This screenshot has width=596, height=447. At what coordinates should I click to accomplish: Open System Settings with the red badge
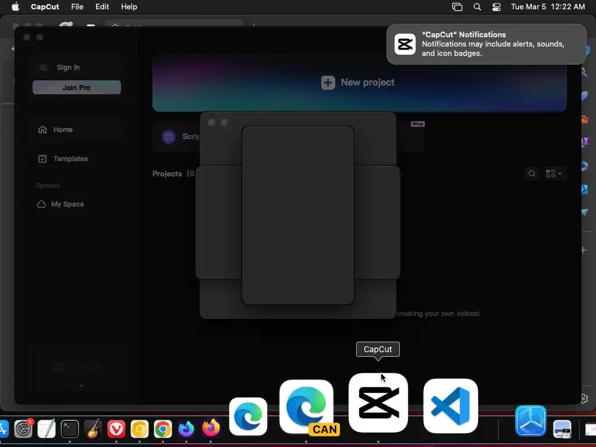(23, 429)
